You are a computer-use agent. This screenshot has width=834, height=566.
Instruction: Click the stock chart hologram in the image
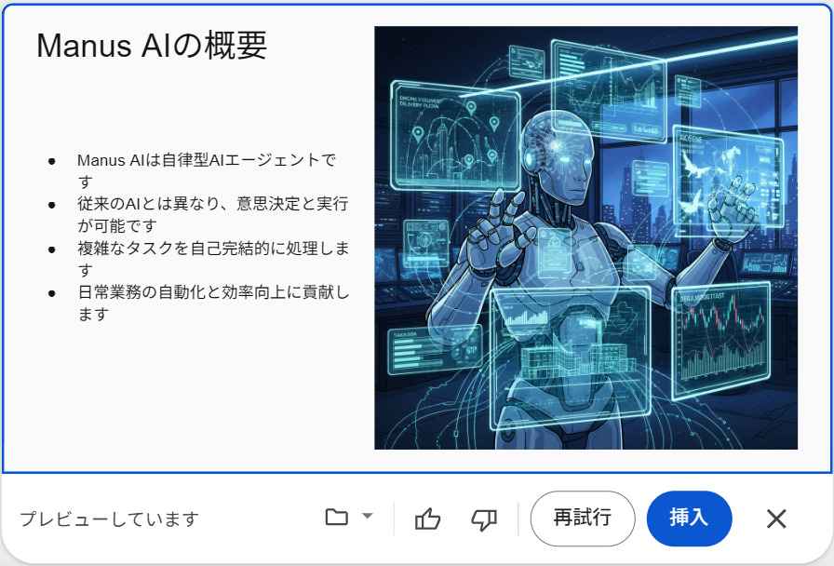721,341
